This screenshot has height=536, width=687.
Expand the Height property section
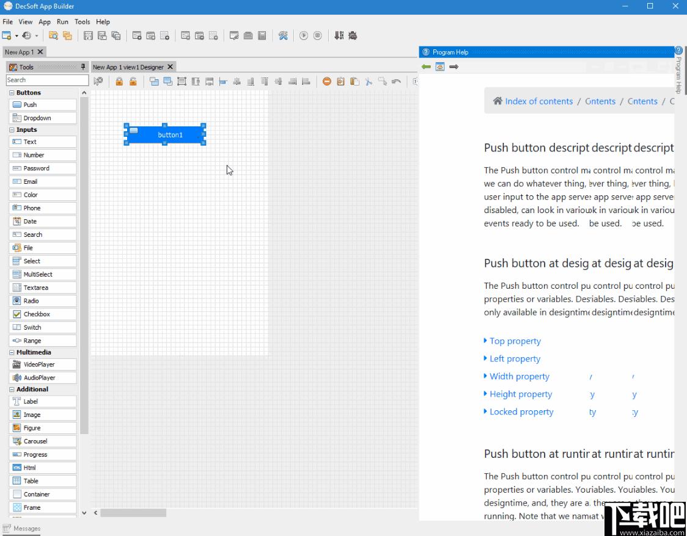[x=518, y=394]
